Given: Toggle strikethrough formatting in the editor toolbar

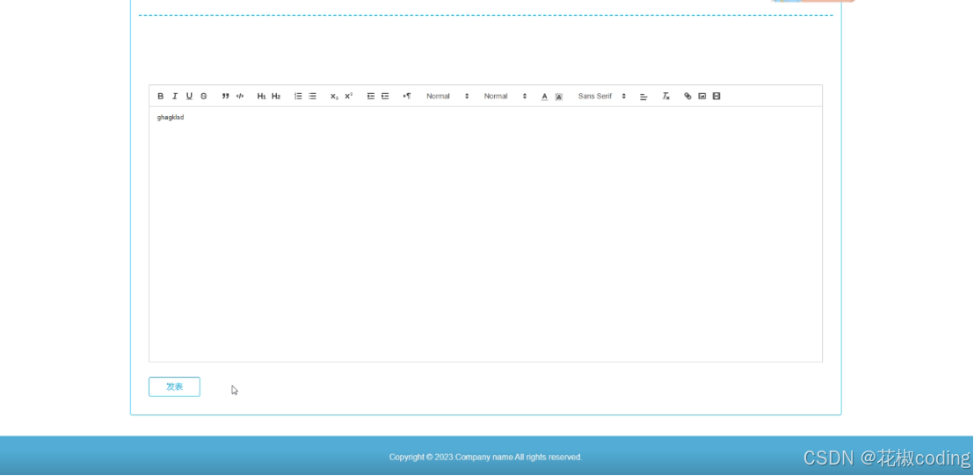Looking at the screenshot, I should tap(204, 97).
